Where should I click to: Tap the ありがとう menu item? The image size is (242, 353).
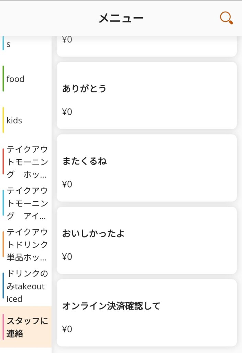(146, 95)
